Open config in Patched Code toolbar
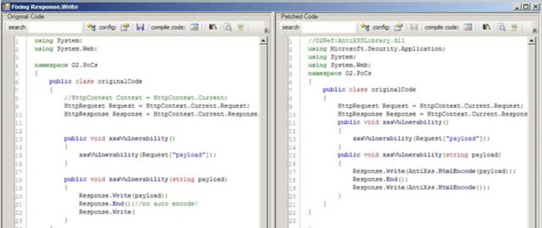This screenshot has height=228, width=542. (398, 27)
